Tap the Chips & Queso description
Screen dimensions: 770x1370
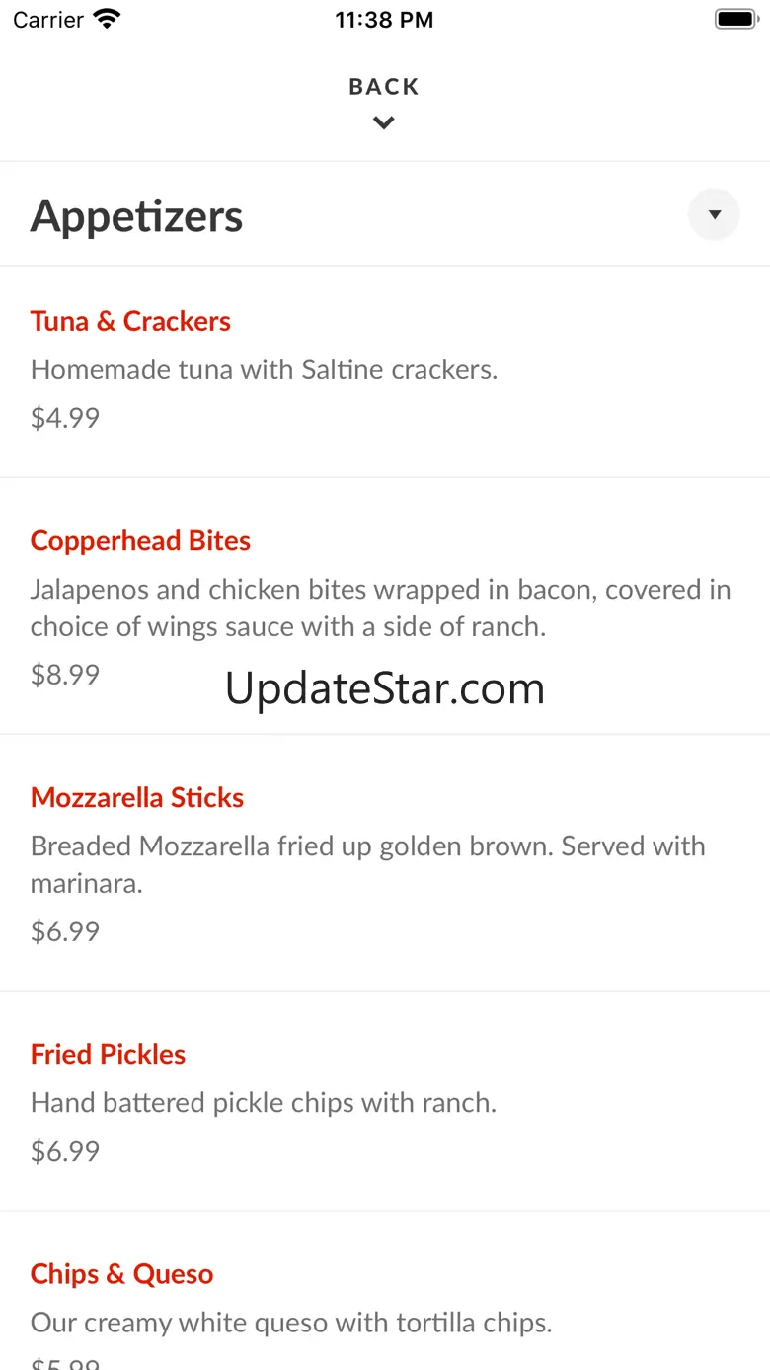point(291,1322)
